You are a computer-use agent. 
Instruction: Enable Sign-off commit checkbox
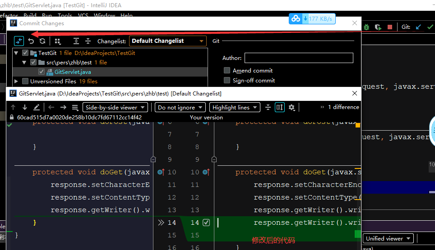pos(227,80)
